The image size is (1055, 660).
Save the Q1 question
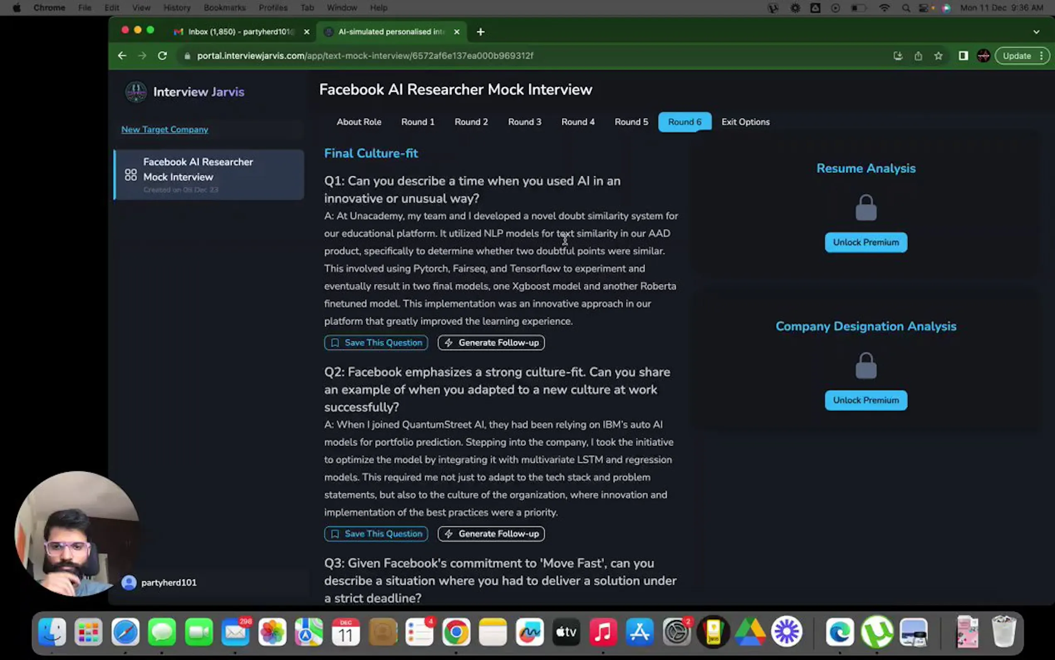375,342
